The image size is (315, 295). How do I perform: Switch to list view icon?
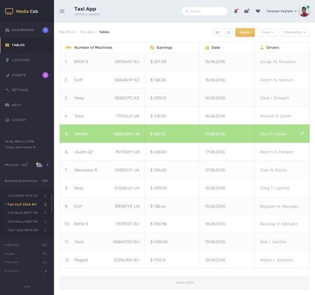pyautogui.click(x=228, y=33)
